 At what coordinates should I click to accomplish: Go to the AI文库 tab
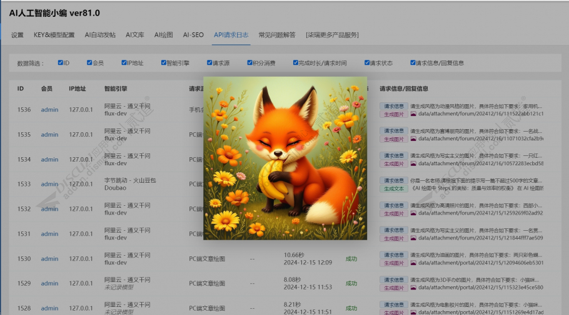[135, 35]
